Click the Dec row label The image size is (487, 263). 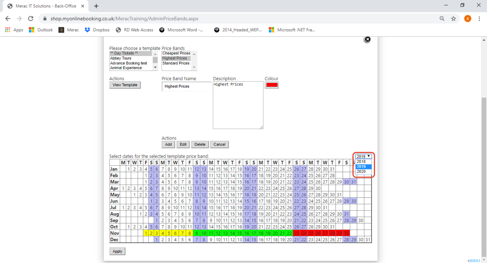[x=114, y=240]
